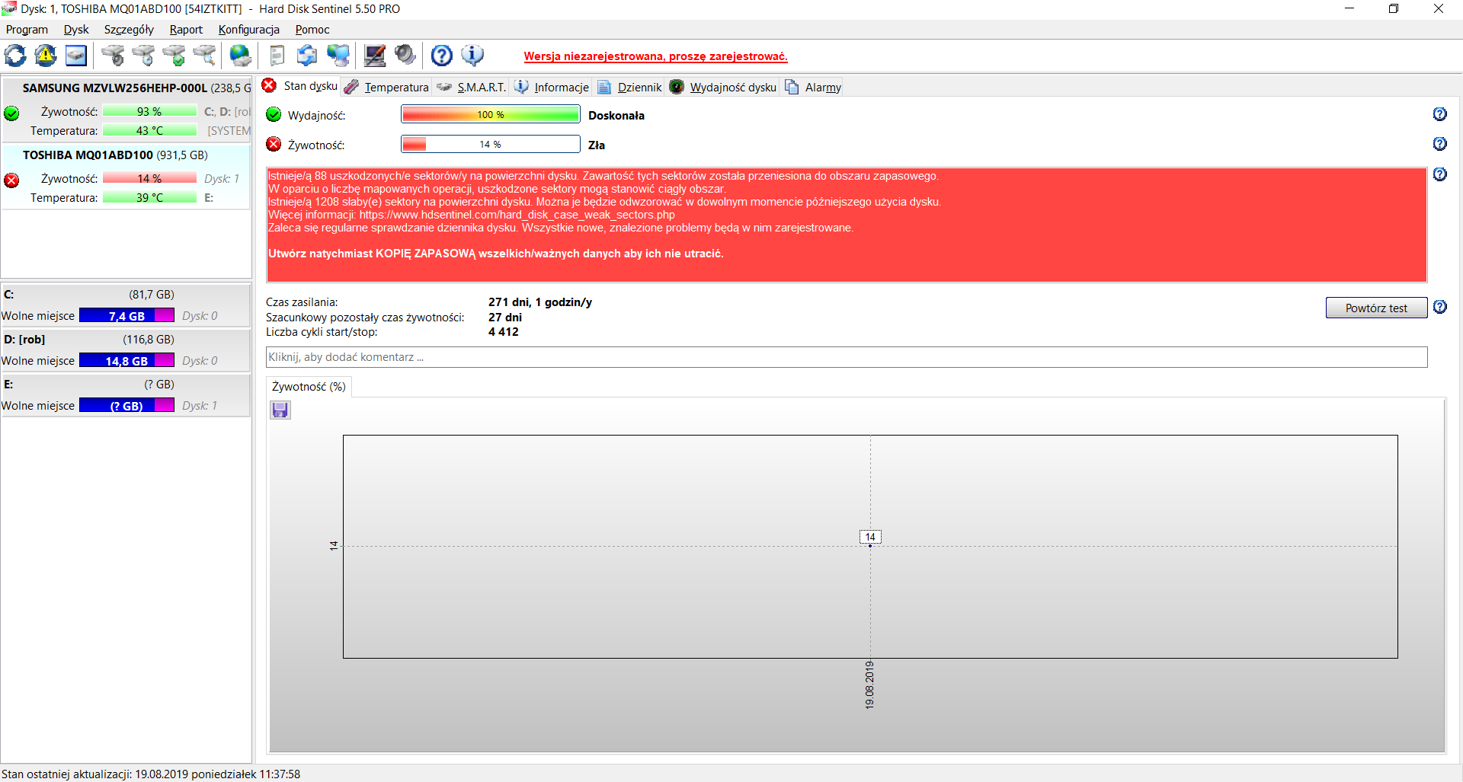Switch to the Alarmy tab
This screenshot has height=782, width=1463.
tap(813, 87)
